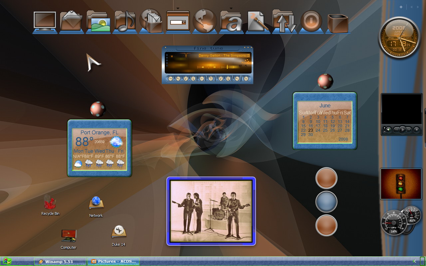
Task: Launch the globe web browser dock icon
Action: point(205,21)
